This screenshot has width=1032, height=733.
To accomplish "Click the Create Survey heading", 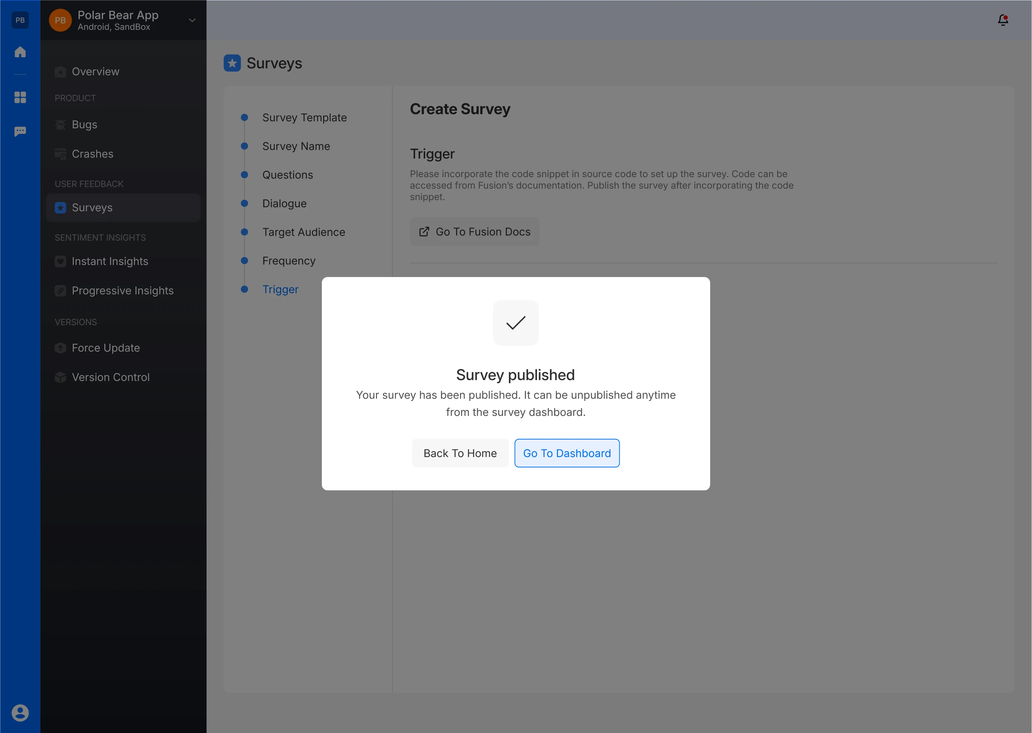I will [x=460, y=109].
